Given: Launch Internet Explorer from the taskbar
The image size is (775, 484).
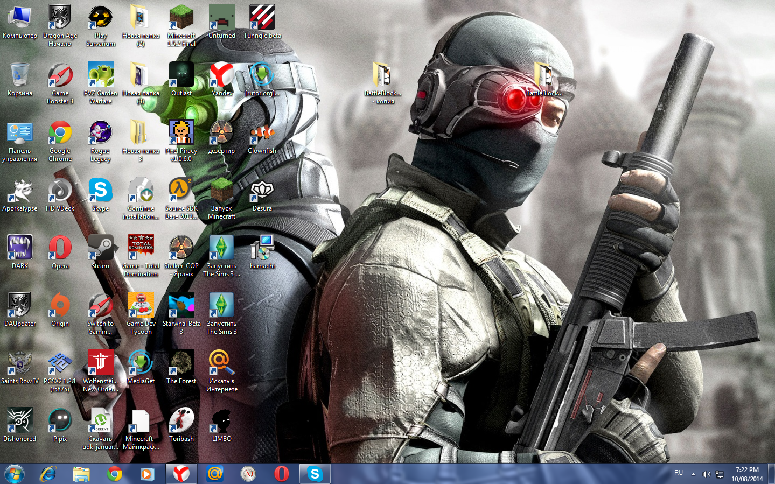Looking at the screenshot, I should click(x=48, y=474).
